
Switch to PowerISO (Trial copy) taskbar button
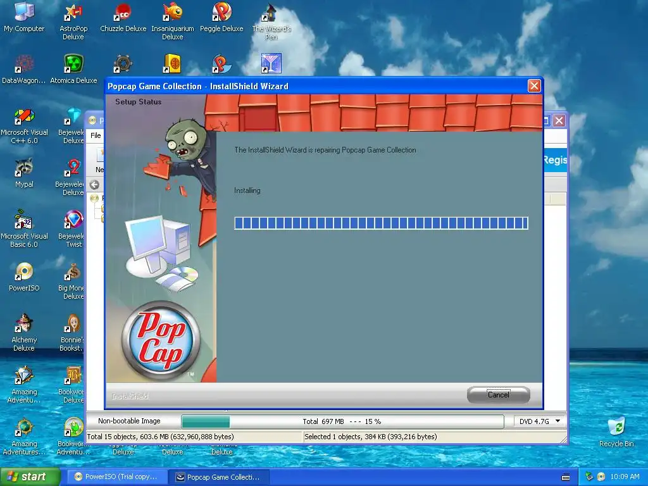[x=116, y=477]
